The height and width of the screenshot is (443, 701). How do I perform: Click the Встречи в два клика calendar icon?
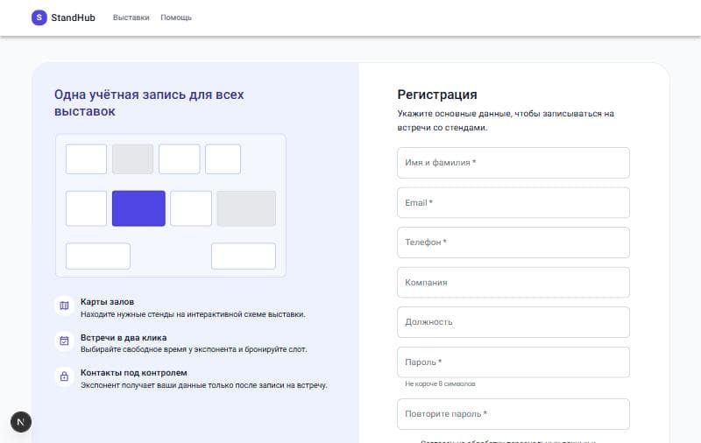point(64,341)
